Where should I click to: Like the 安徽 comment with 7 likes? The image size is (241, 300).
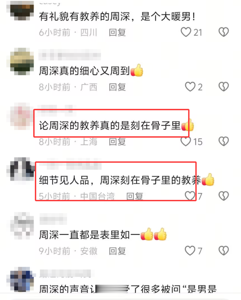point(190,251)
